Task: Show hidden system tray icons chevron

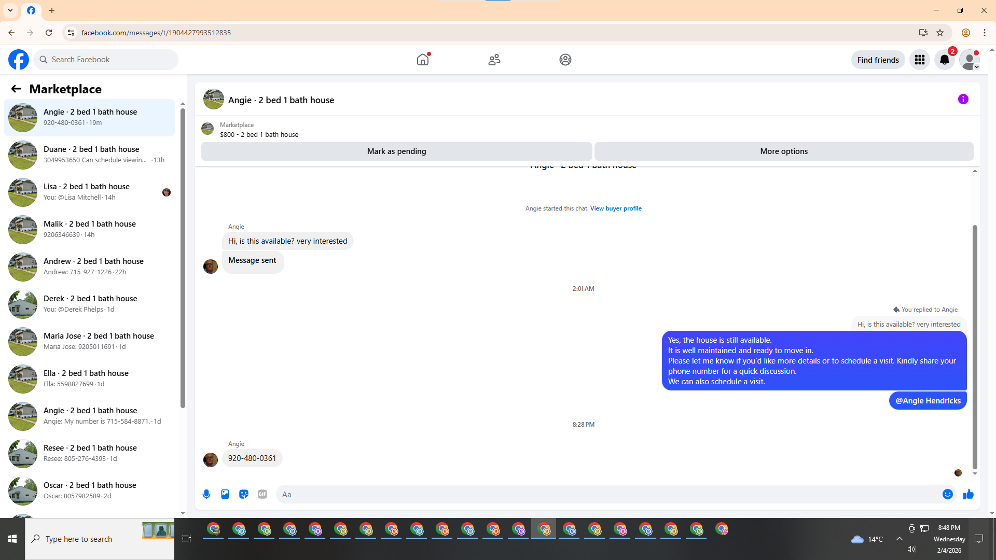Action: pos(899,539)
